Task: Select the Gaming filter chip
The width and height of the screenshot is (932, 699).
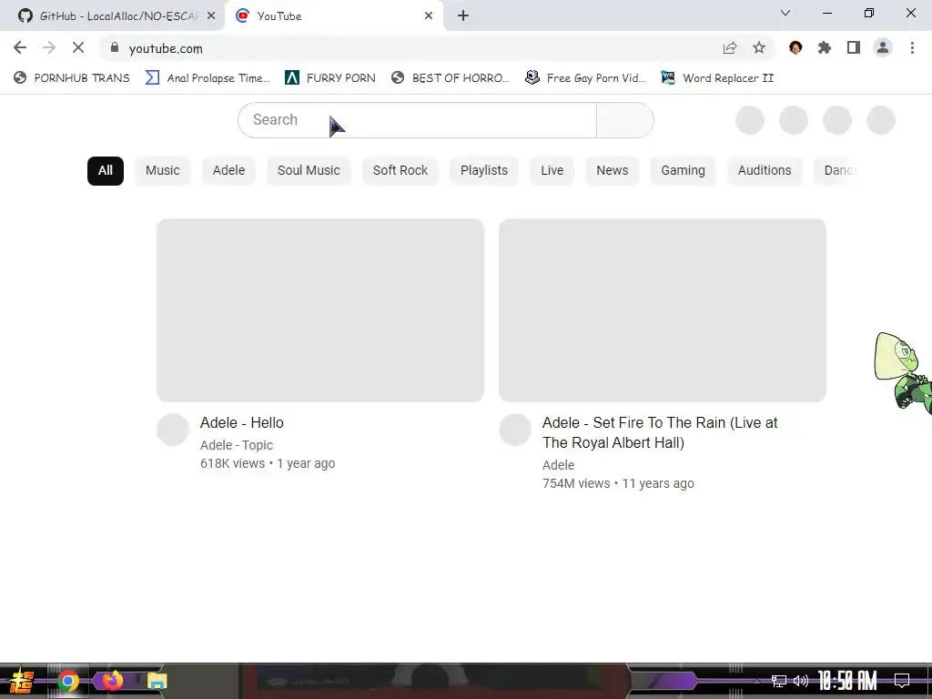Action: pyautogui.click(x=683, y=170)
